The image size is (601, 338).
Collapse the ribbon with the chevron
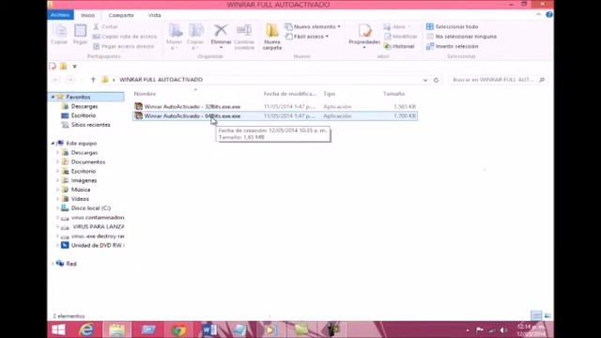538,15
